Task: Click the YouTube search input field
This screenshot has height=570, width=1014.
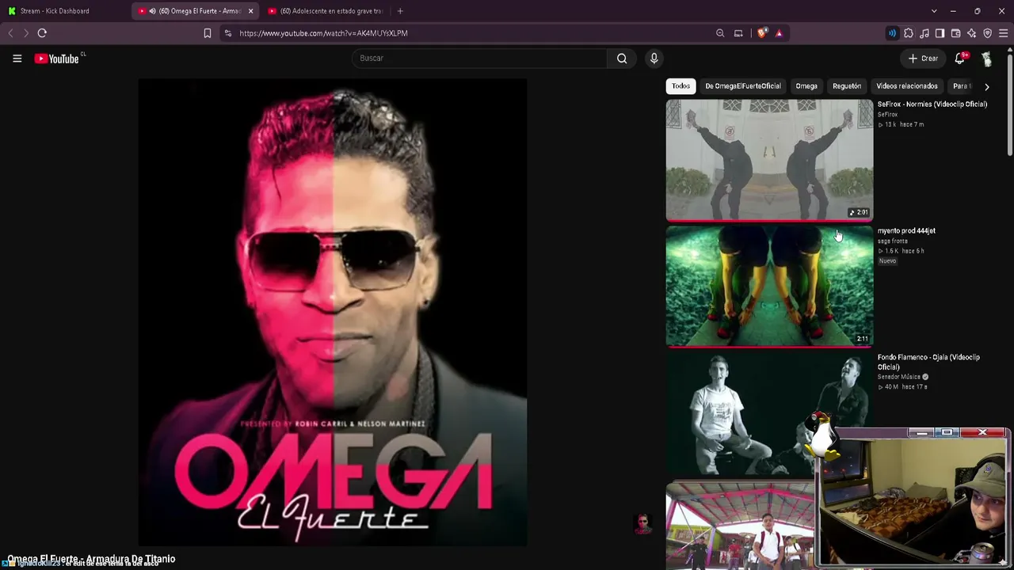Action: pos(479,58)
